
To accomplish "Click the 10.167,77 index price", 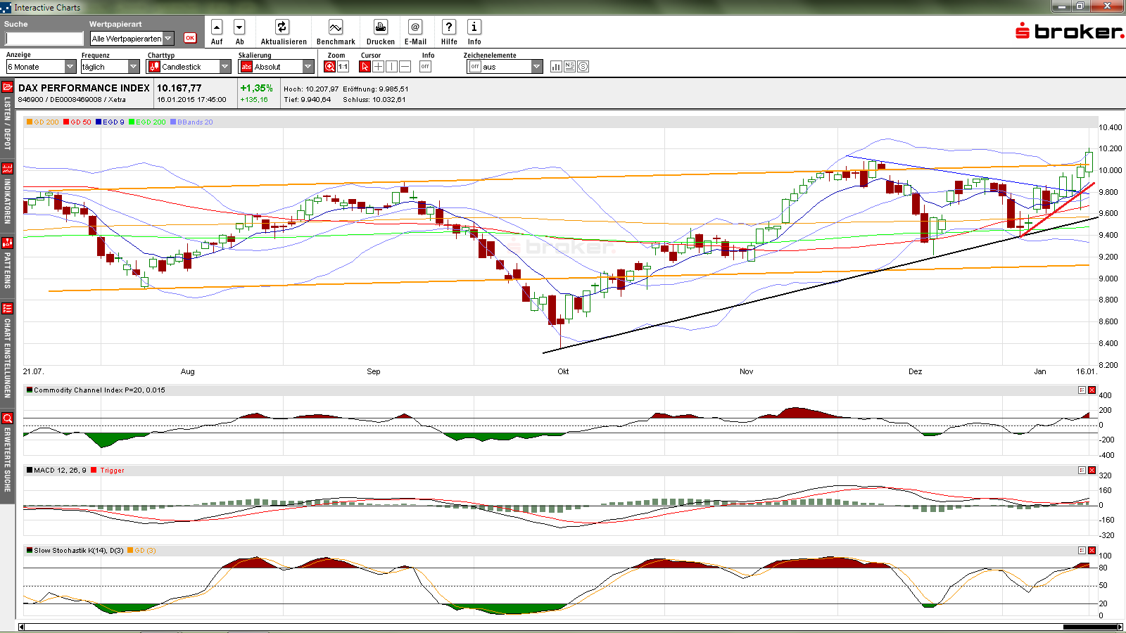I will 179,88.
